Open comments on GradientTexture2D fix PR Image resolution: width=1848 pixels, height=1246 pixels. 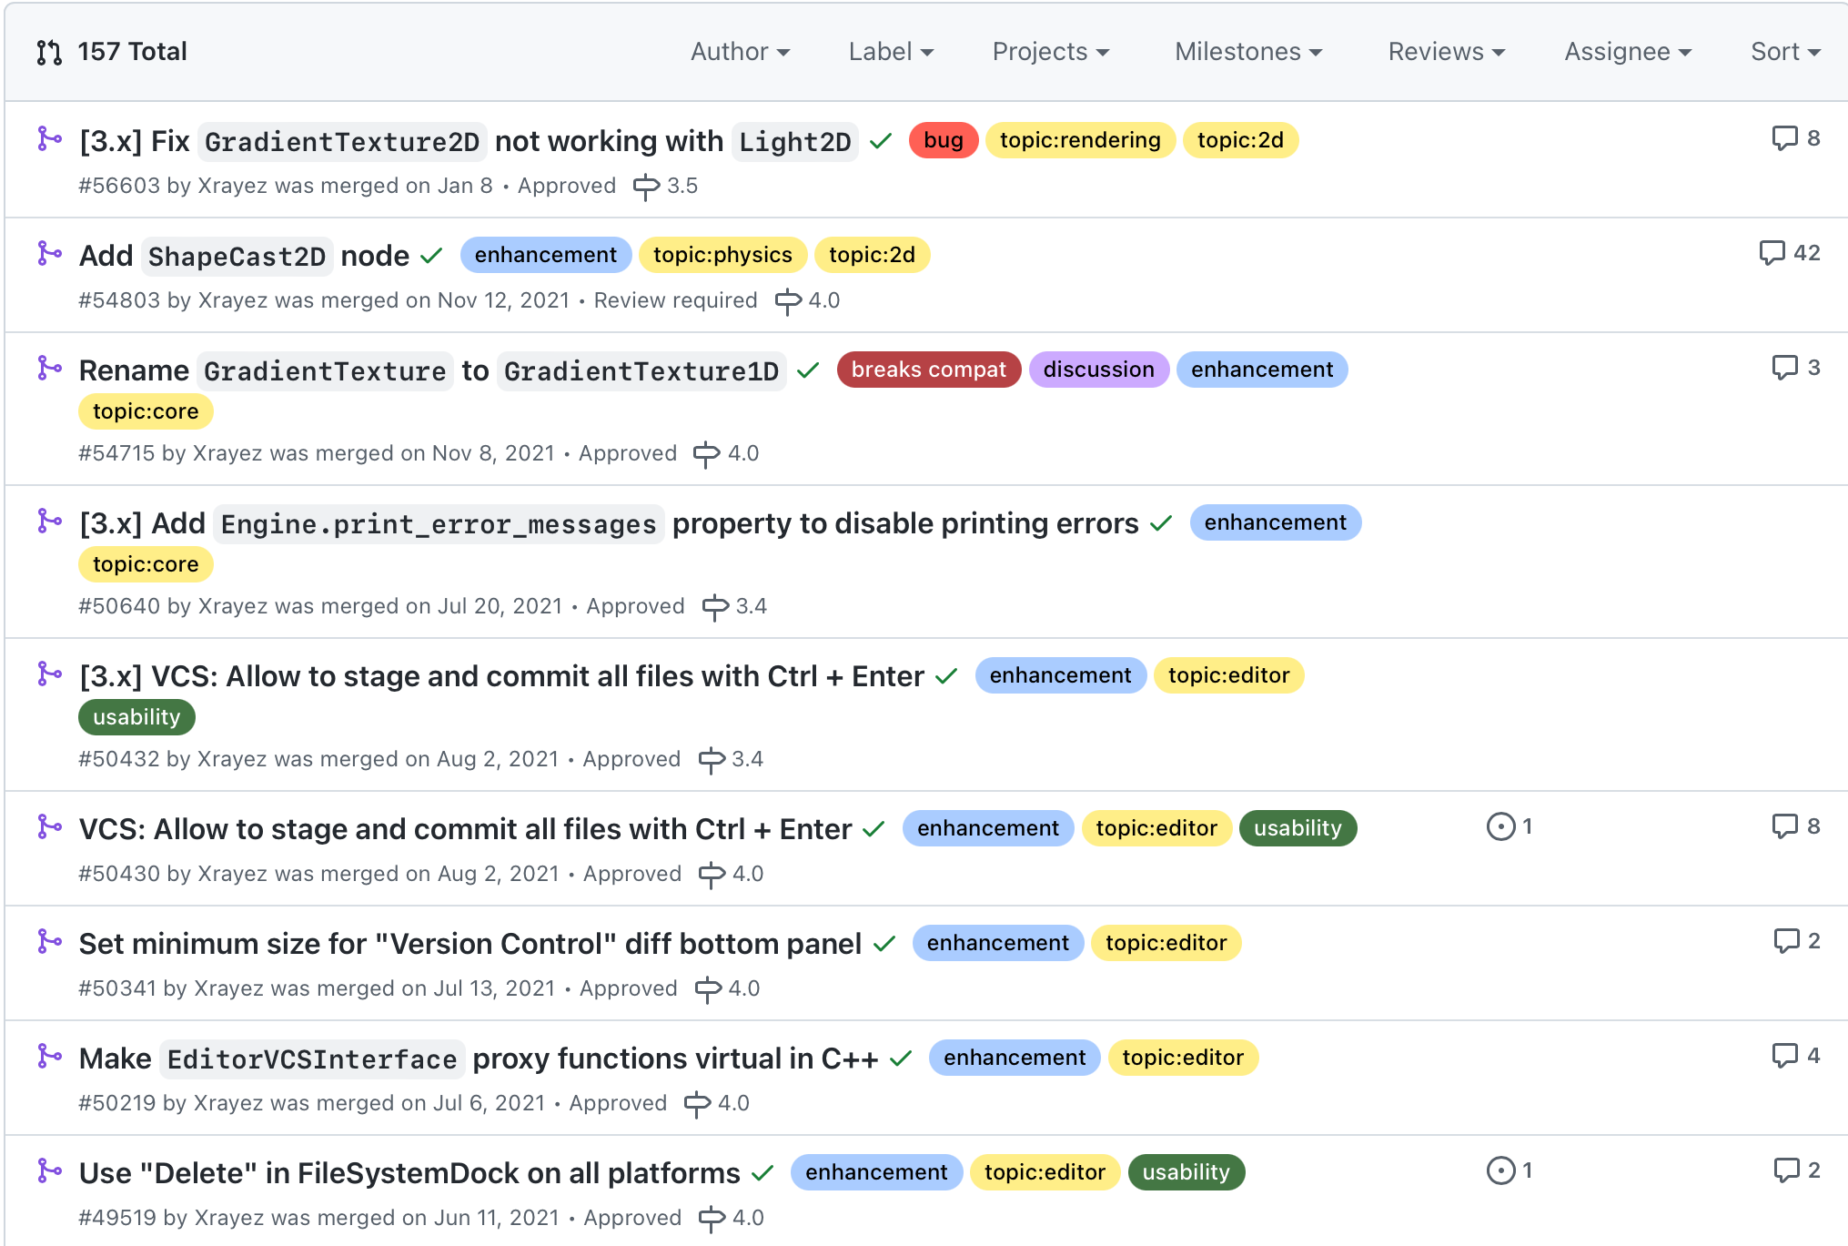tap(1795, 138)
